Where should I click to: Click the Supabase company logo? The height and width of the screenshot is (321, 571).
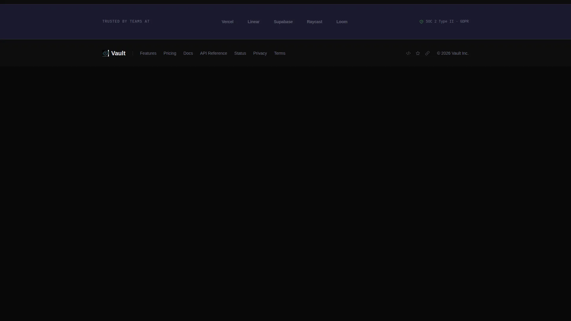pos(283,22)
